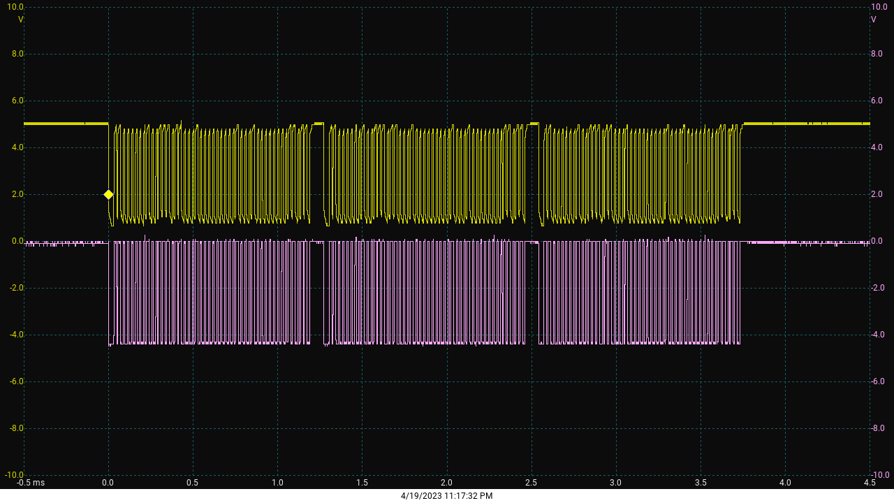The height and width of the screenshot is (503, 894).
Task: Click the yellow diamond trigger marker
Action: tap(108, 194)
